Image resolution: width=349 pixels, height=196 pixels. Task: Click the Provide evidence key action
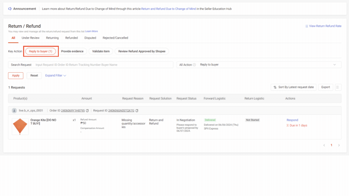click(73, 51)
